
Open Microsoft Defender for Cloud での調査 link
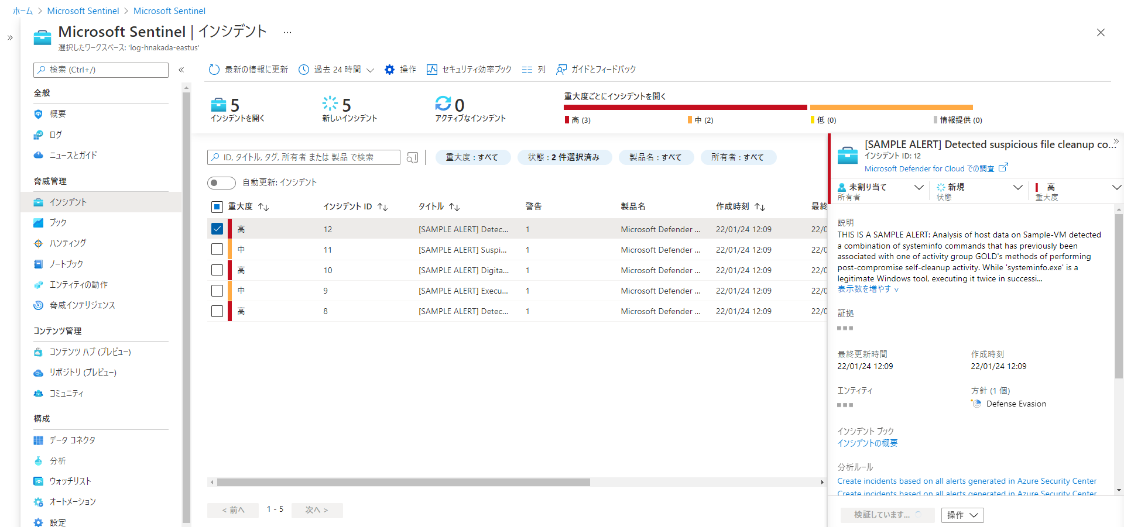929,168
